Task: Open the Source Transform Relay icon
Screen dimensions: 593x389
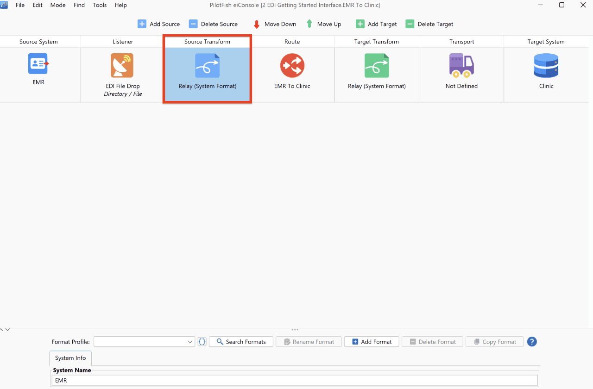Action: [207, 65]
